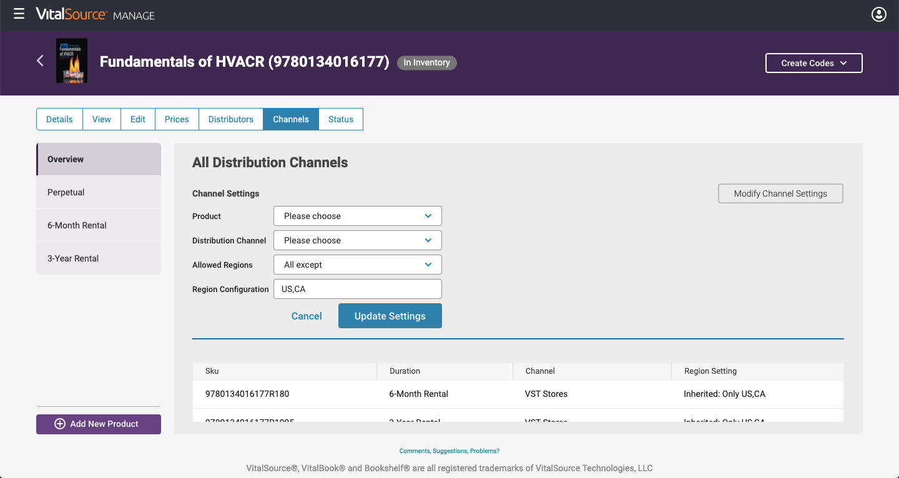
Task: Switch to the Status tab
Action: click(341, 119)
